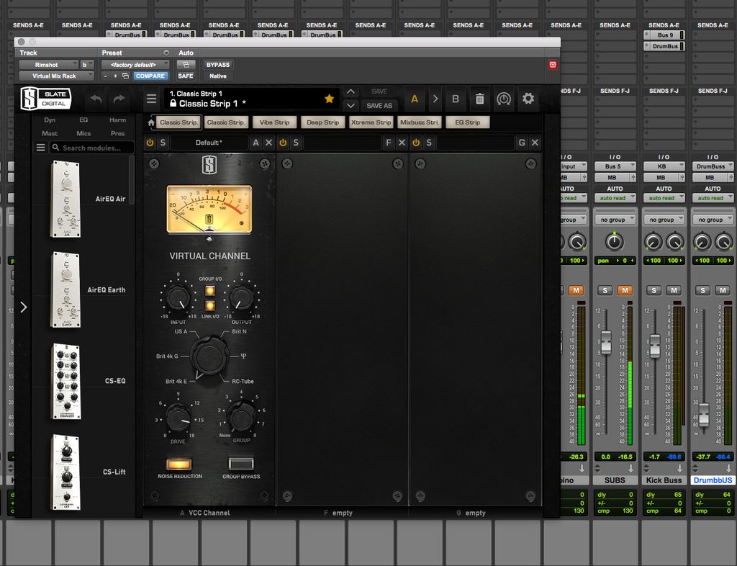Filter modules by Harm category
The width and height of the screenshot is (737, 566).
coord(117,120)
